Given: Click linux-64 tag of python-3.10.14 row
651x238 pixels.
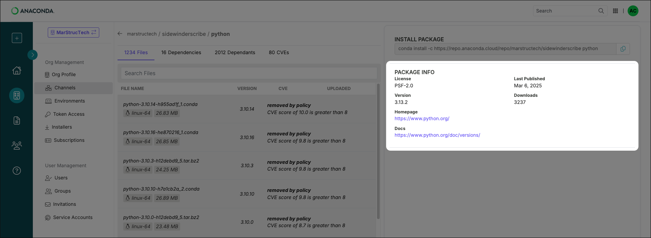Looking at the screenshot, I should click(x=138, y=113).
